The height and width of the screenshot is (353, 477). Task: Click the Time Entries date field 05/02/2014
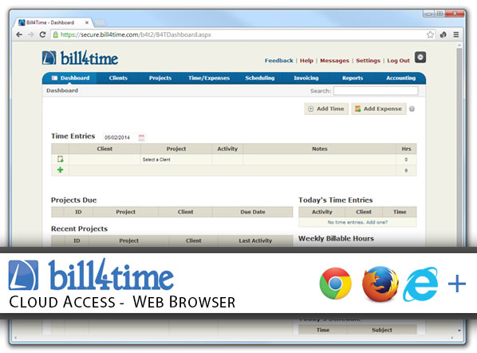click(117, 137)
